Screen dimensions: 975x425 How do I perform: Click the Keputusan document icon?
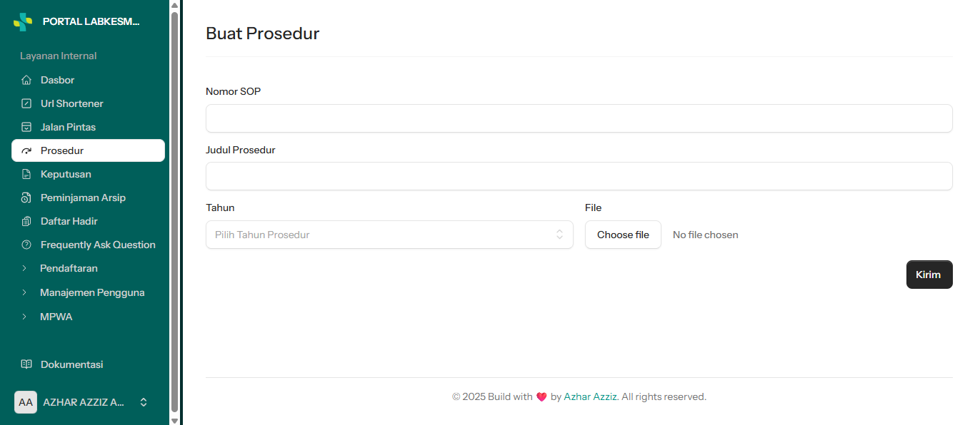tap(26, 174)
